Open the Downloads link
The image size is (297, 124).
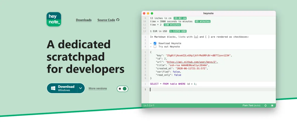pos(84,20)
